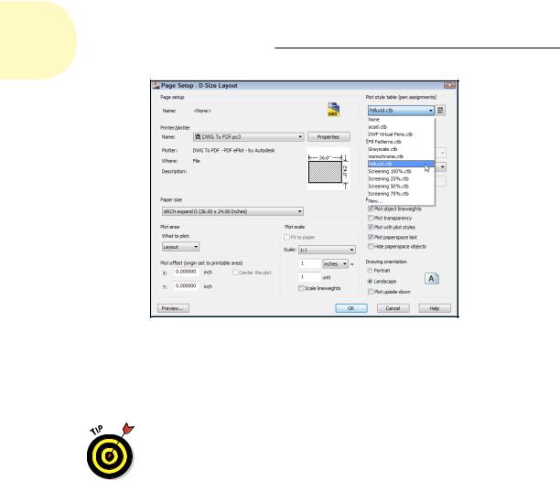The width and height of the screenshot is (560, 481).
Task: Click the scale inches value field
Action: tap(309, 264)
